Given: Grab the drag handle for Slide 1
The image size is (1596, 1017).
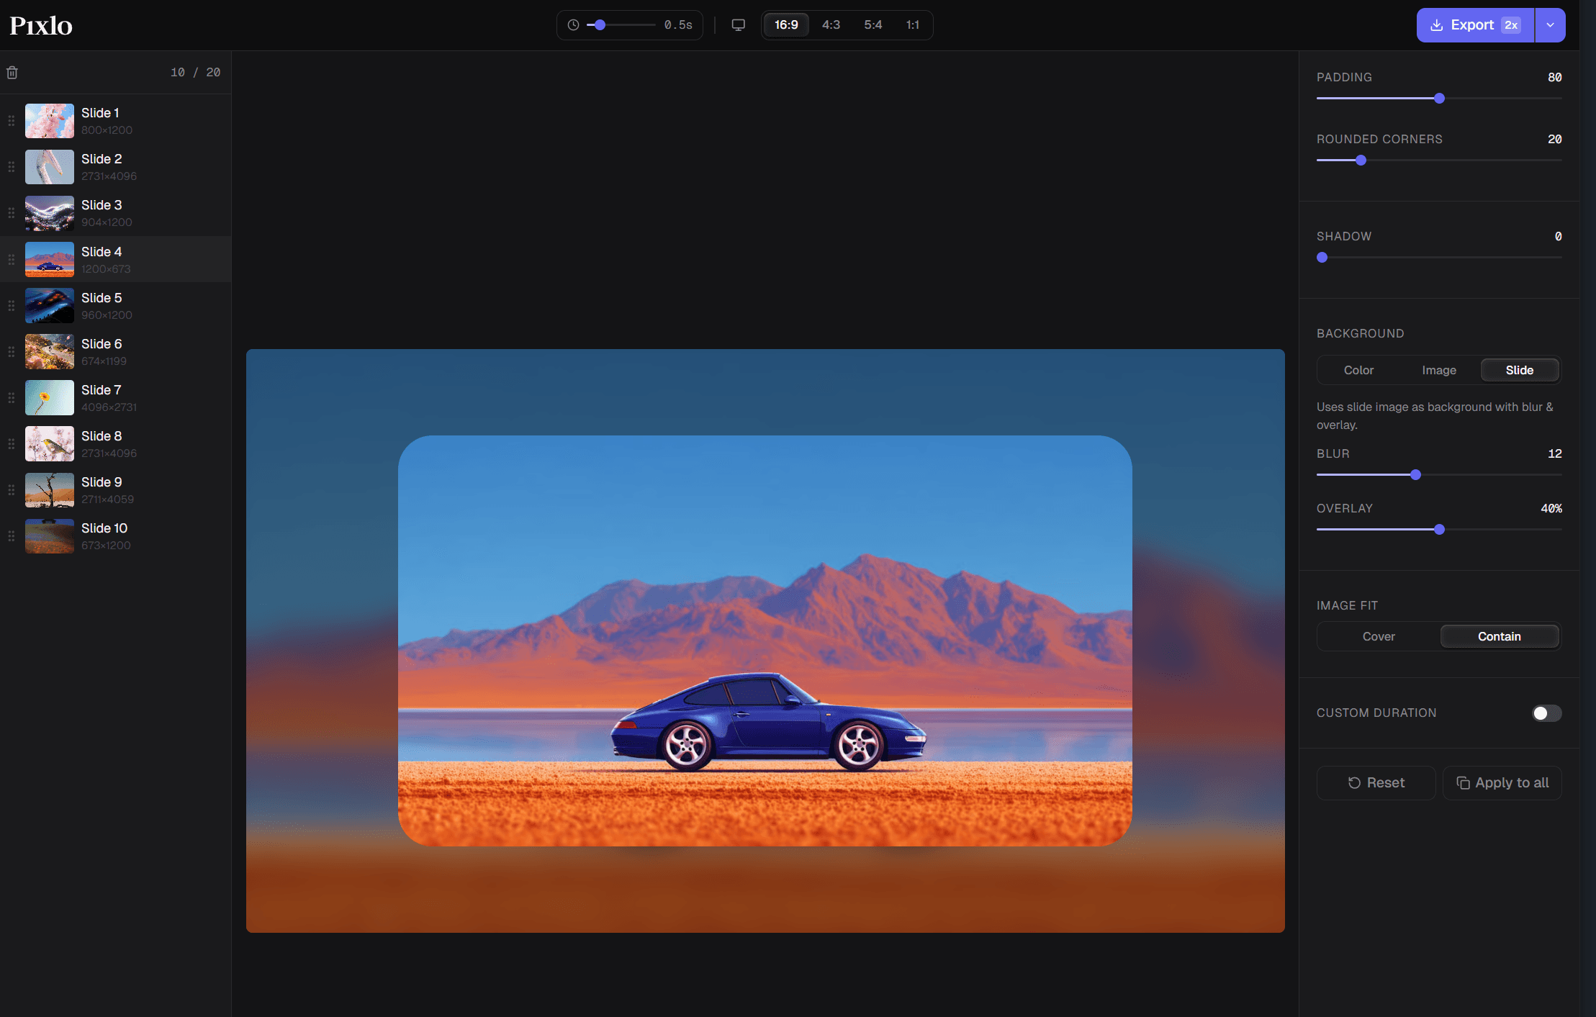Looking at the screenshot, I should (x=12, y=121).
